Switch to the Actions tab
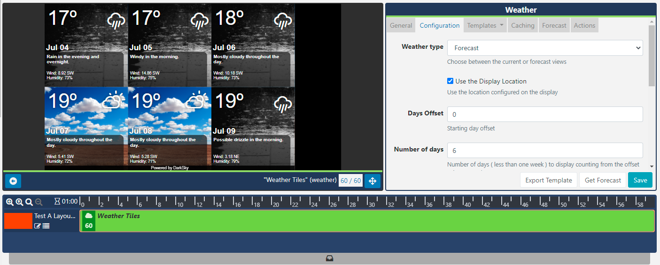 click(x=584, y=25)
